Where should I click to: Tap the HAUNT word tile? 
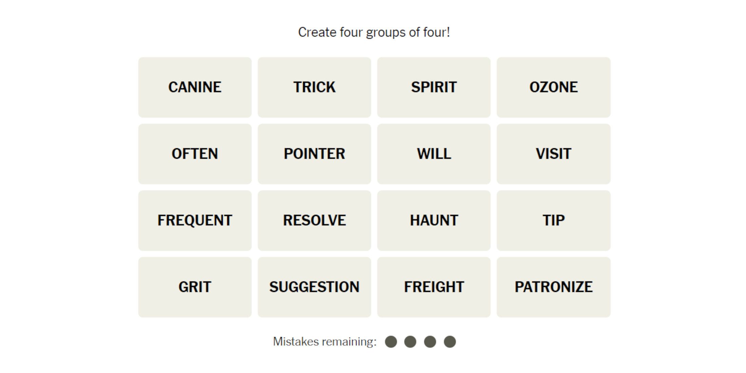click(434, 220)
